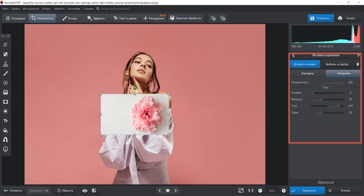Switch to the Настройки tab in panel
The image size is (364, 196).
coord(344,73)
